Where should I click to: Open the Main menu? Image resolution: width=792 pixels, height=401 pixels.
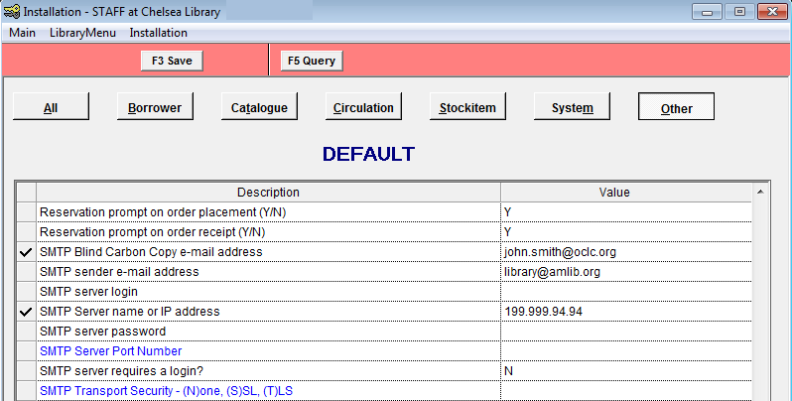coord(22,33)
